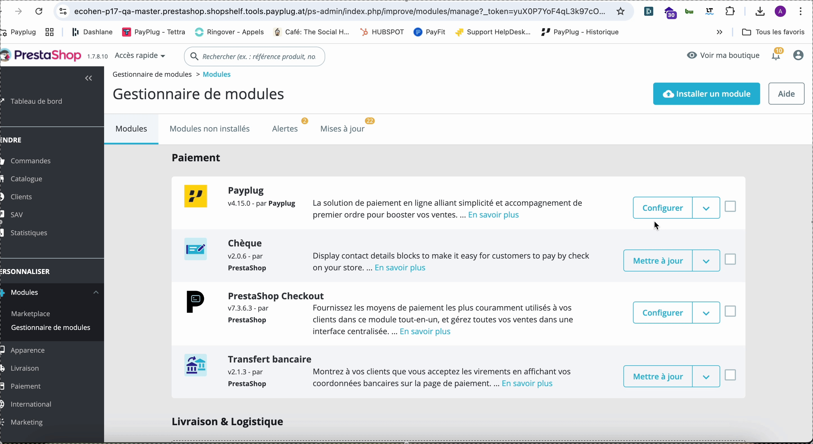The height and width of the screenshot is (444, 813).
Task: Collapse the Modules sidebar menu chevron
Action: click(96, 293)
